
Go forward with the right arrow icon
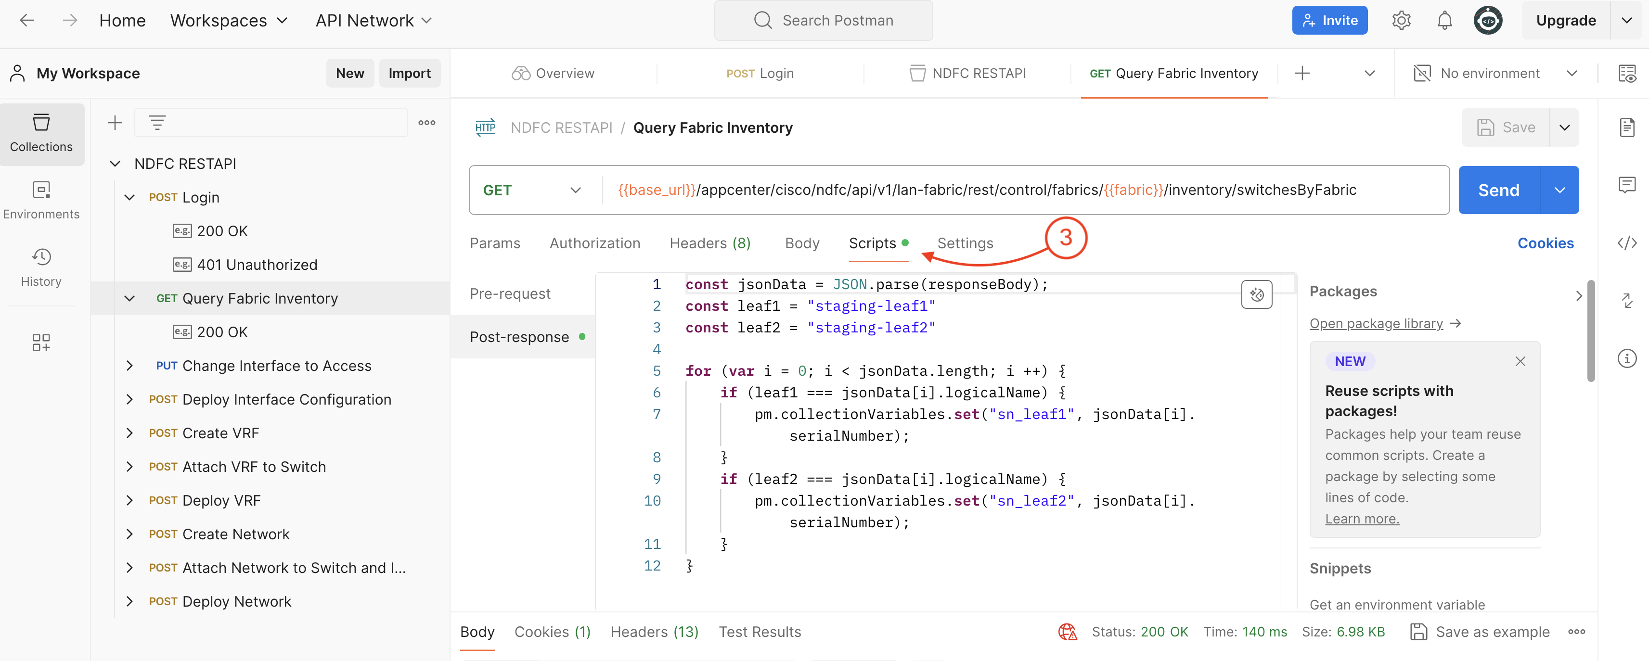[70, 21]
